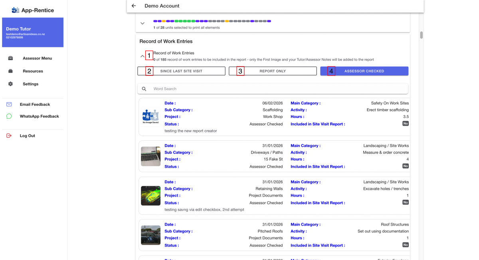The width and height of the screenshot is (479, 260).
Task: Open the laptop thumbnail of the 15 Fake St entry
Action: (150, 156)
